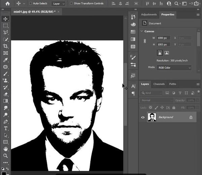Select the Gradient tool

5,101
